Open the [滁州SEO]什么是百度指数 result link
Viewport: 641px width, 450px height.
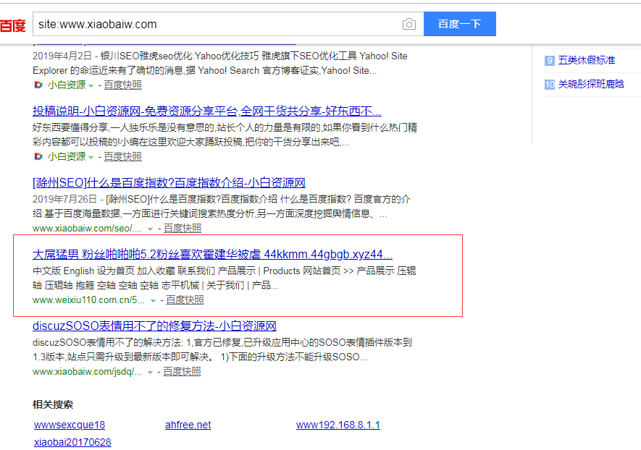(x=169, y=182)
